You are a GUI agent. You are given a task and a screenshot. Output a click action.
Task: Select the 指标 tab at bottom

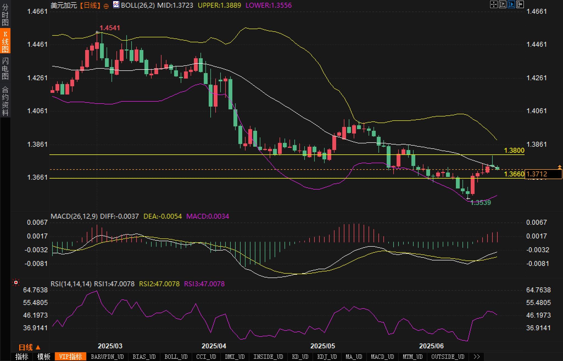22,357
